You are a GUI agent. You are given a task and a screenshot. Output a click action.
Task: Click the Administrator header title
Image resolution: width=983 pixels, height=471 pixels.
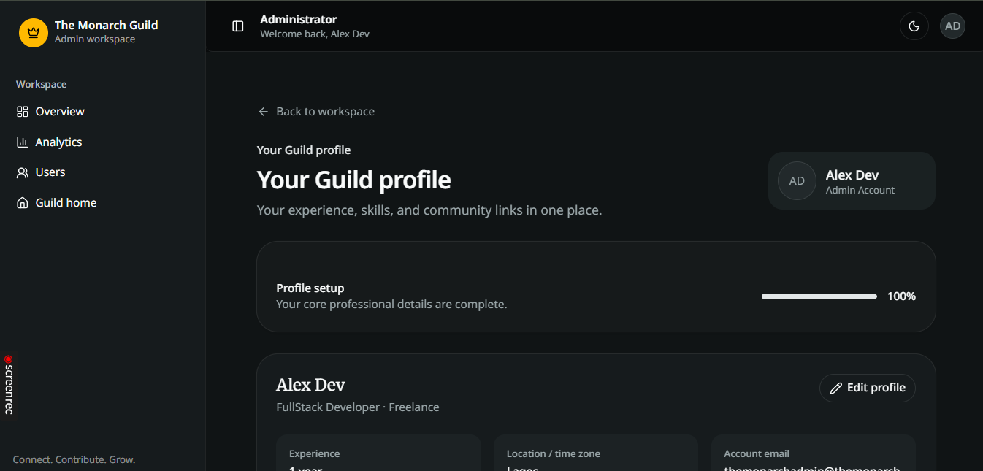pyautogui.click(x=299, y=20)
